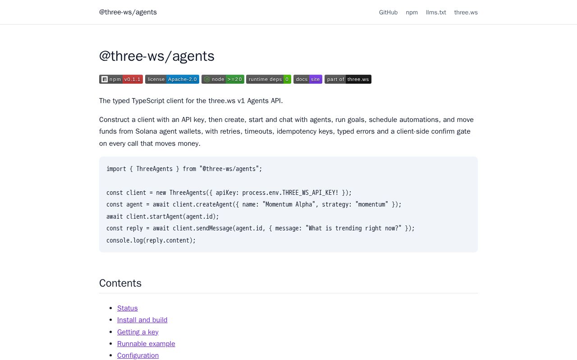Click the node >=20 badge
Viewport: 577px width, 360px height.
[x=223, y=79]
